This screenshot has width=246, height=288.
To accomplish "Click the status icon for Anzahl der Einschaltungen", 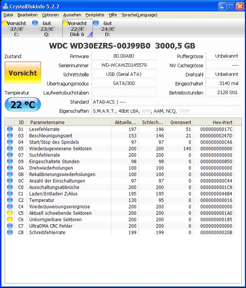I will [10, 181].
